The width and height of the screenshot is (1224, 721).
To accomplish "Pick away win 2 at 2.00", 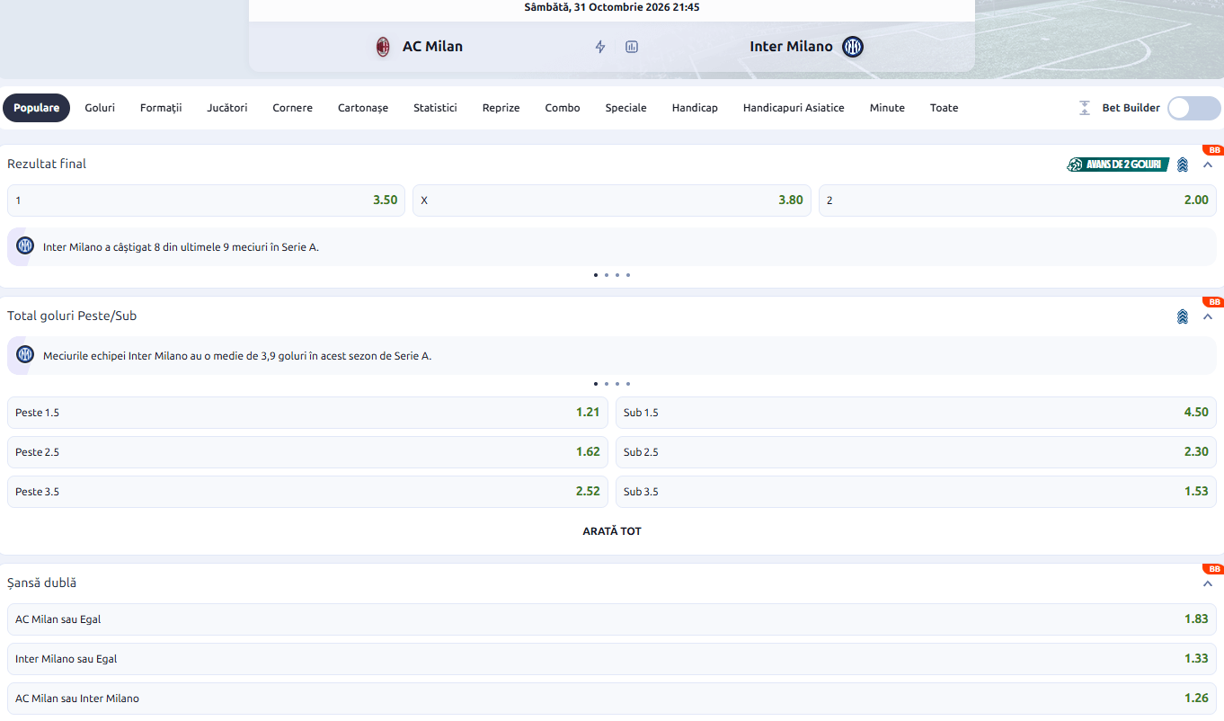I will 1017,200.
